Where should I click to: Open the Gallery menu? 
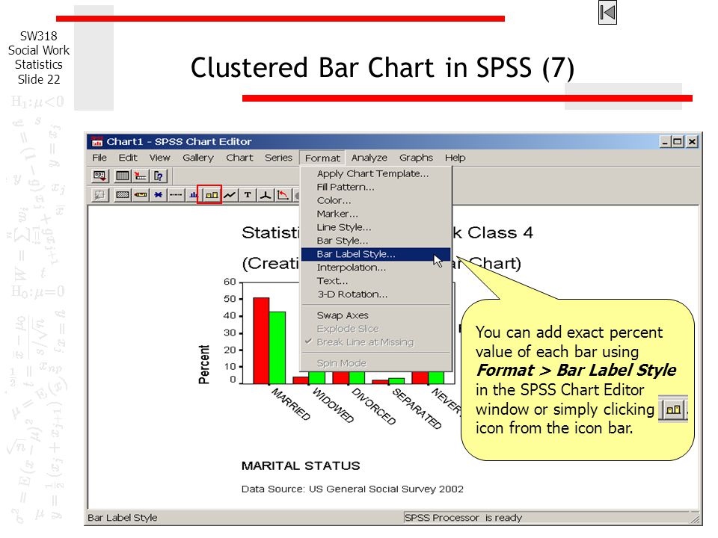(x=197, y=158)
